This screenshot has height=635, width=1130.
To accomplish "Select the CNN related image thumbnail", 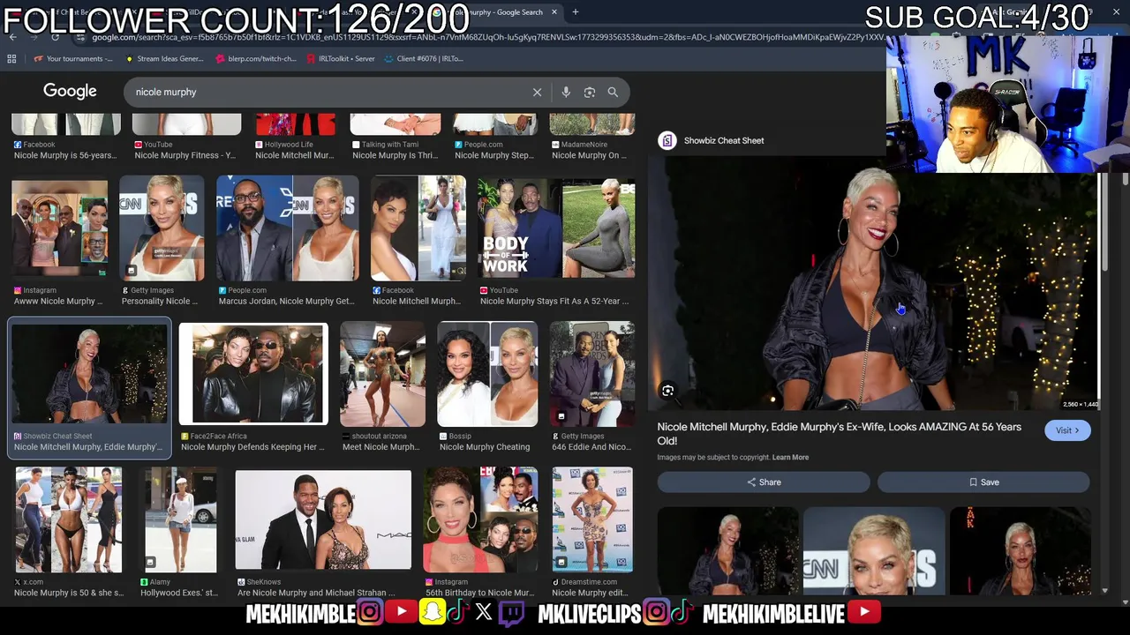I will point(874,551).
